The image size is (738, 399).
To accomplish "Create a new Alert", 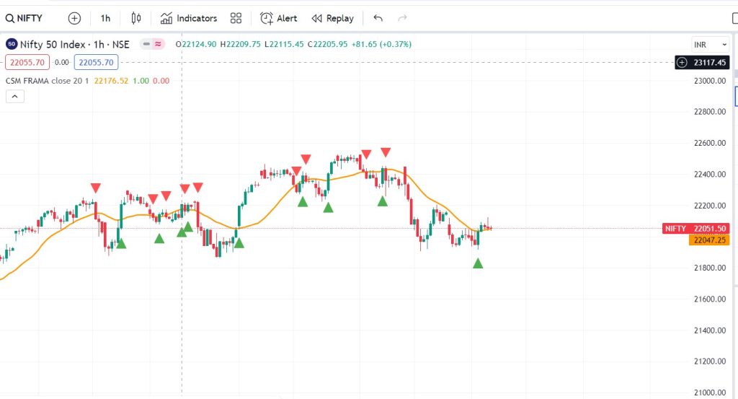I will click(x=278, y=18).
